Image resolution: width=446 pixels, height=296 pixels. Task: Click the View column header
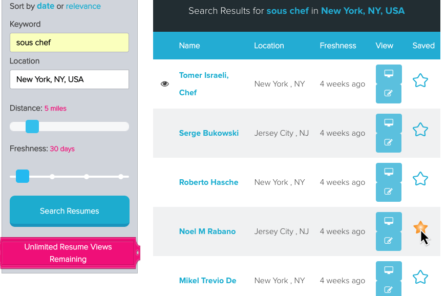pyautogui.click(x=384, y=46)
